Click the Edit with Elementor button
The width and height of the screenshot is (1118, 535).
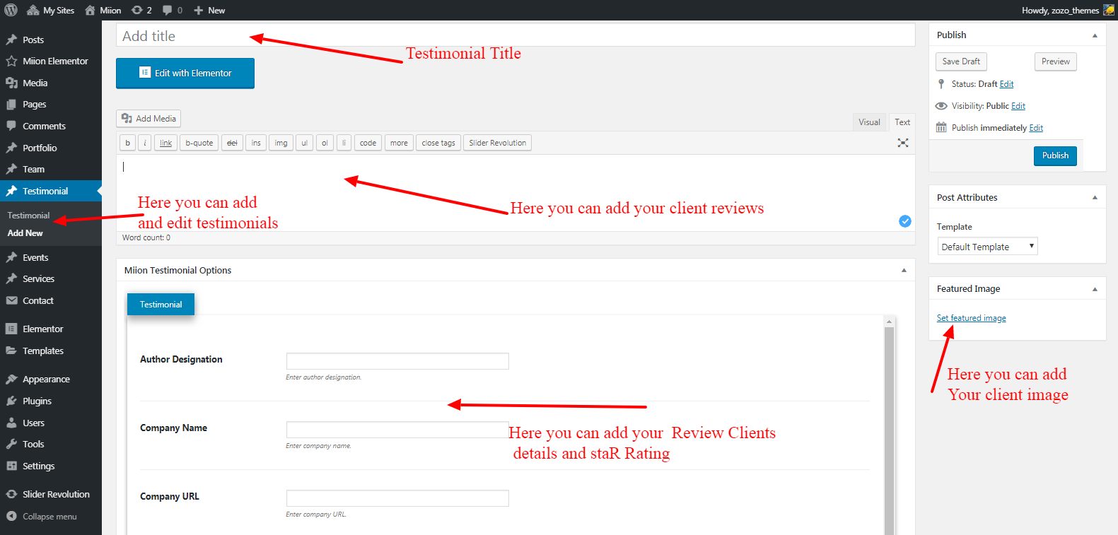185,73
